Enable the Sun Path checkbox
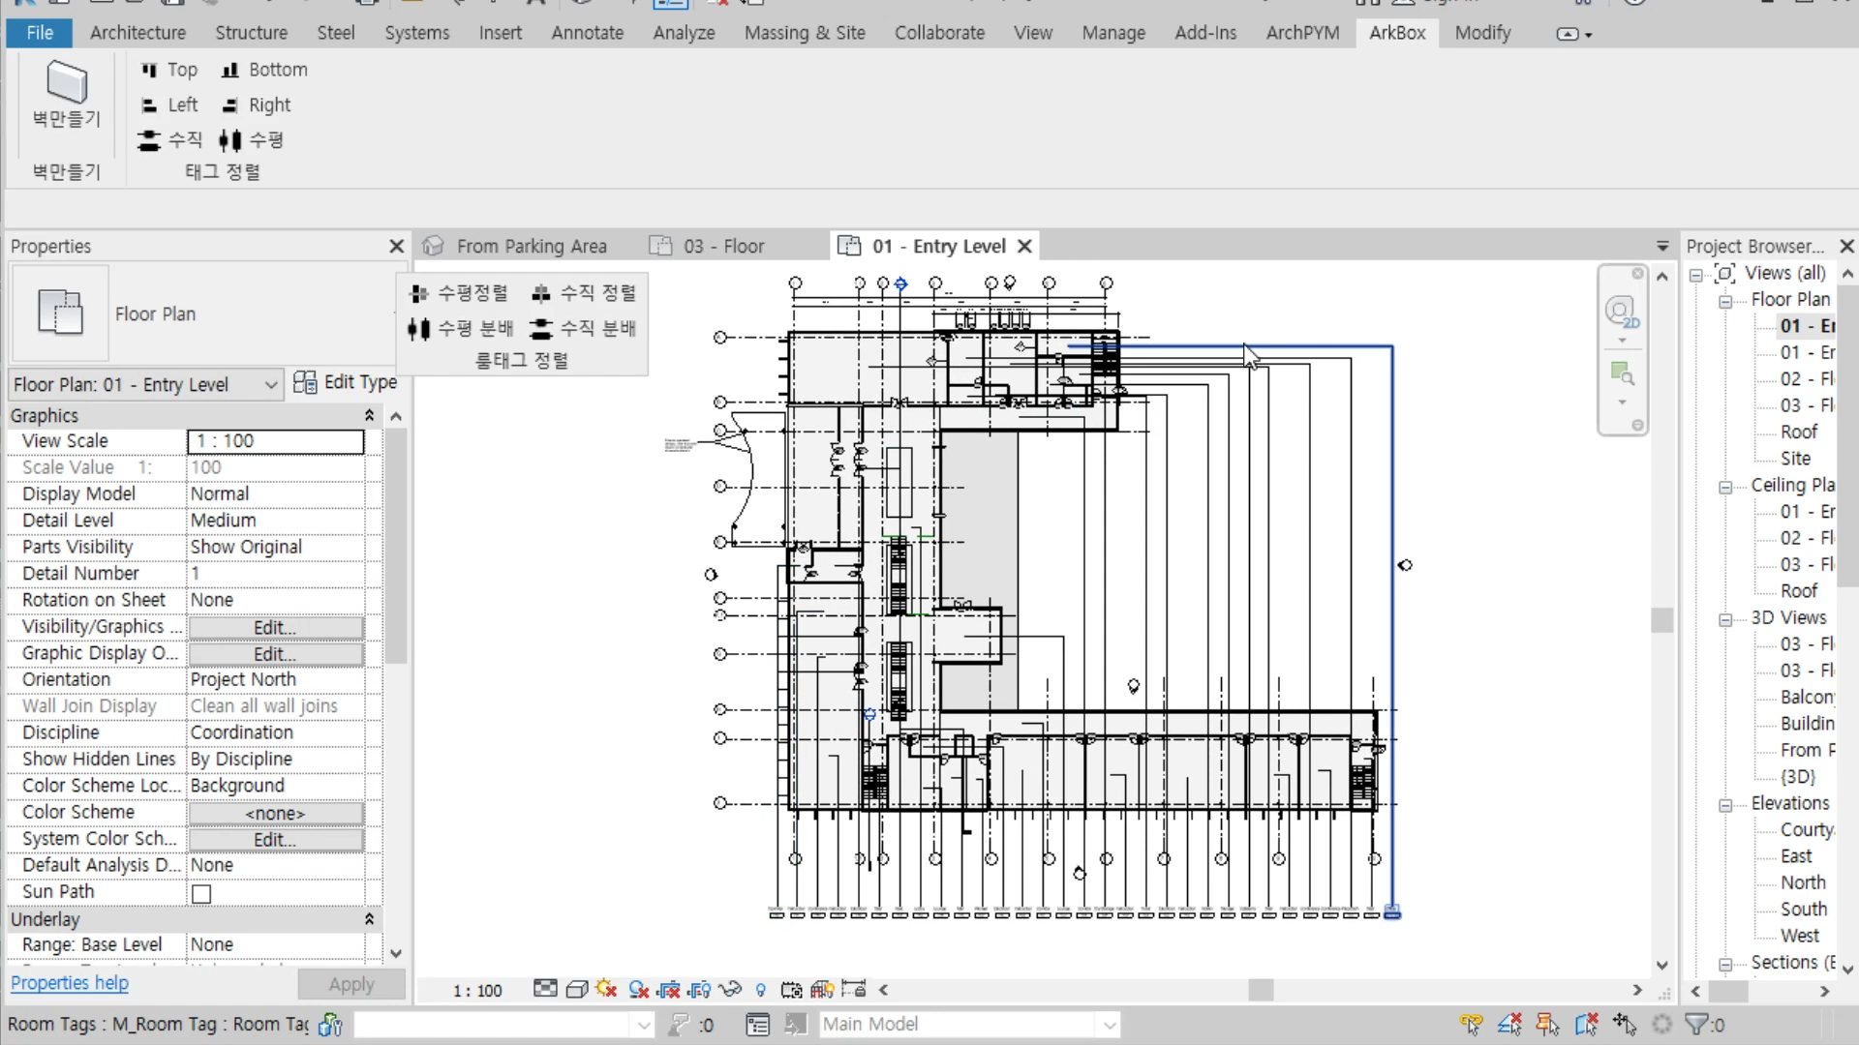1859x1045 pixels. tap(201, 893)
